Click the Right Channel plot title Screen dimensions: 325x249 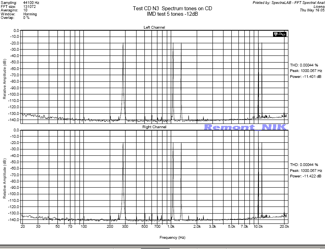point(154,127)
